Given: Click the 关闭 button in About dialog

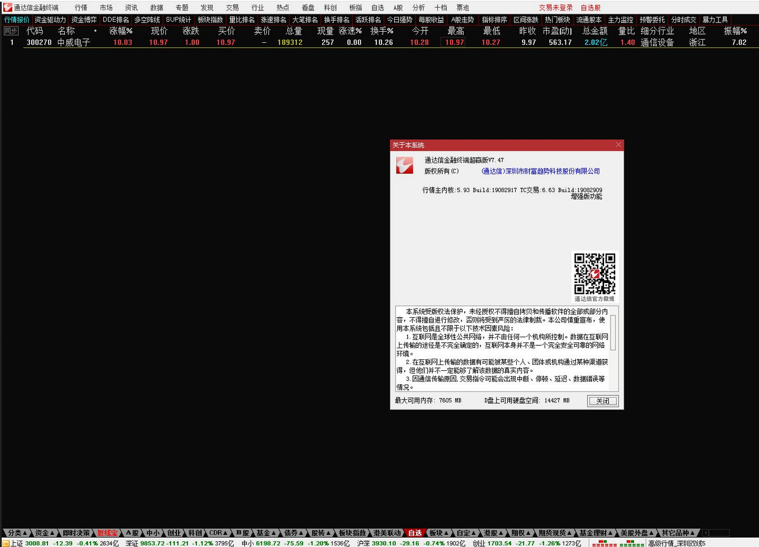Looking at the screenshot, I should click(602, 401).
